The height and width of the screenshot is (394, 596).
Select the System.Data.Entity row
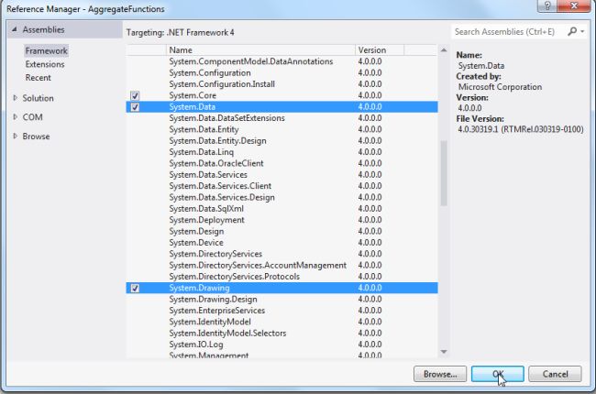281,129
